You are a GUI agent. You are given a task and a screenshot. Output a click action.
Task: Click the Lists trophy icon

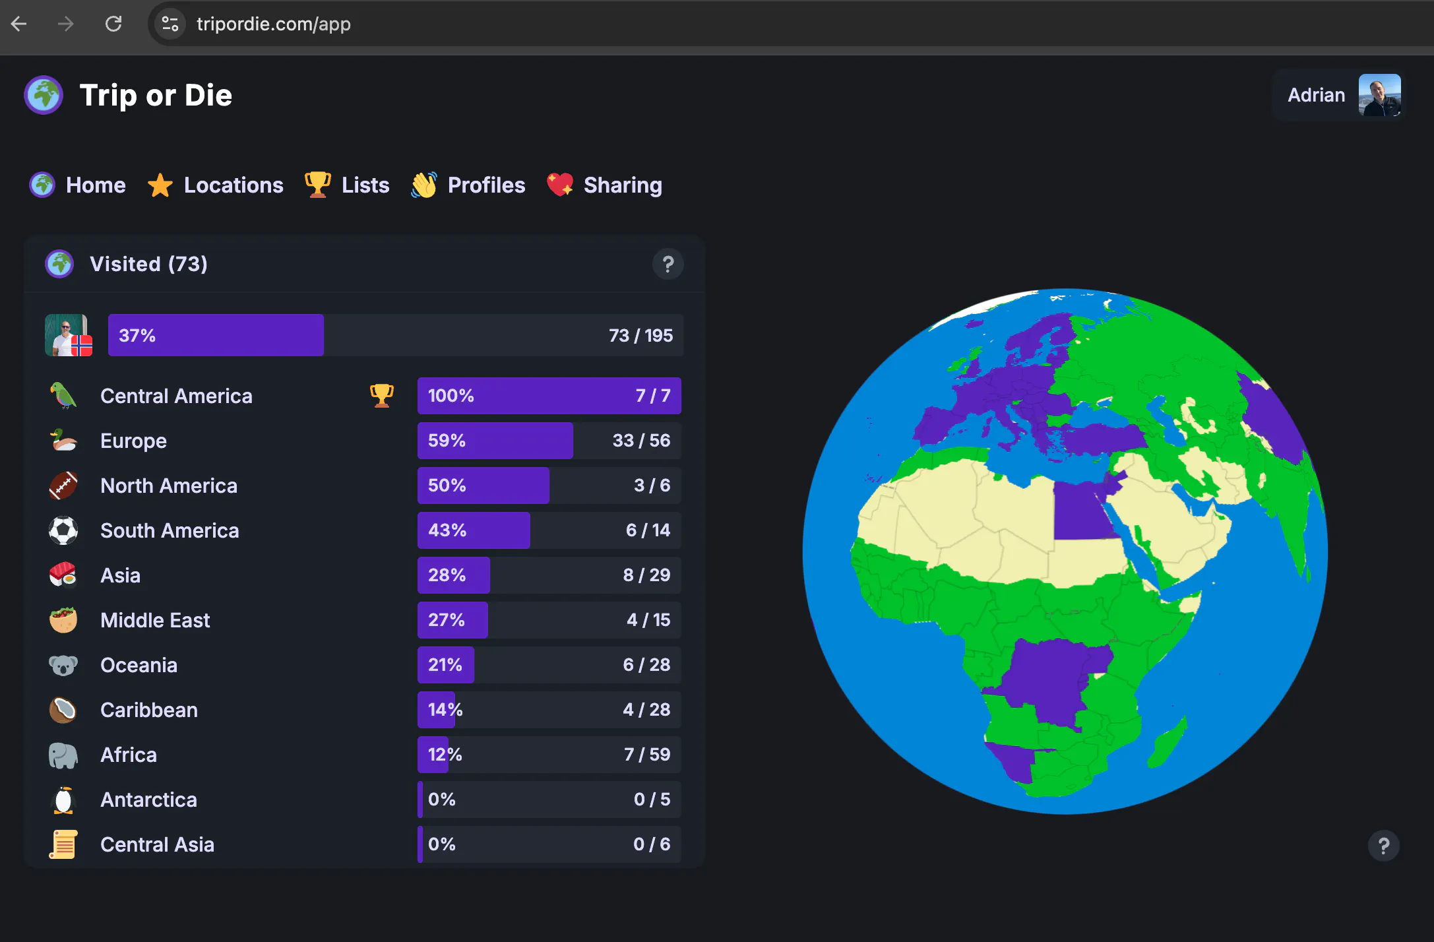coord(317,185)
